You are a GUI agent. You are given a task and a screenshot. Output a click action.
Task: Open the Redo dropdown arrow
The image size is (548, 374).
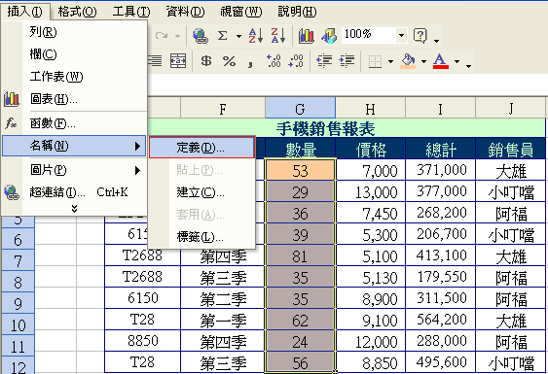click(177, 36)
